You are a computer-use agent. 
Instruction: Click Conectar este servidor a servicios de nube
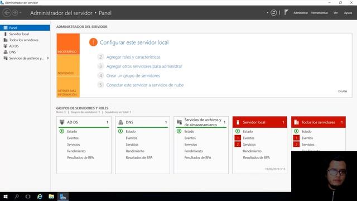point(145,85)
